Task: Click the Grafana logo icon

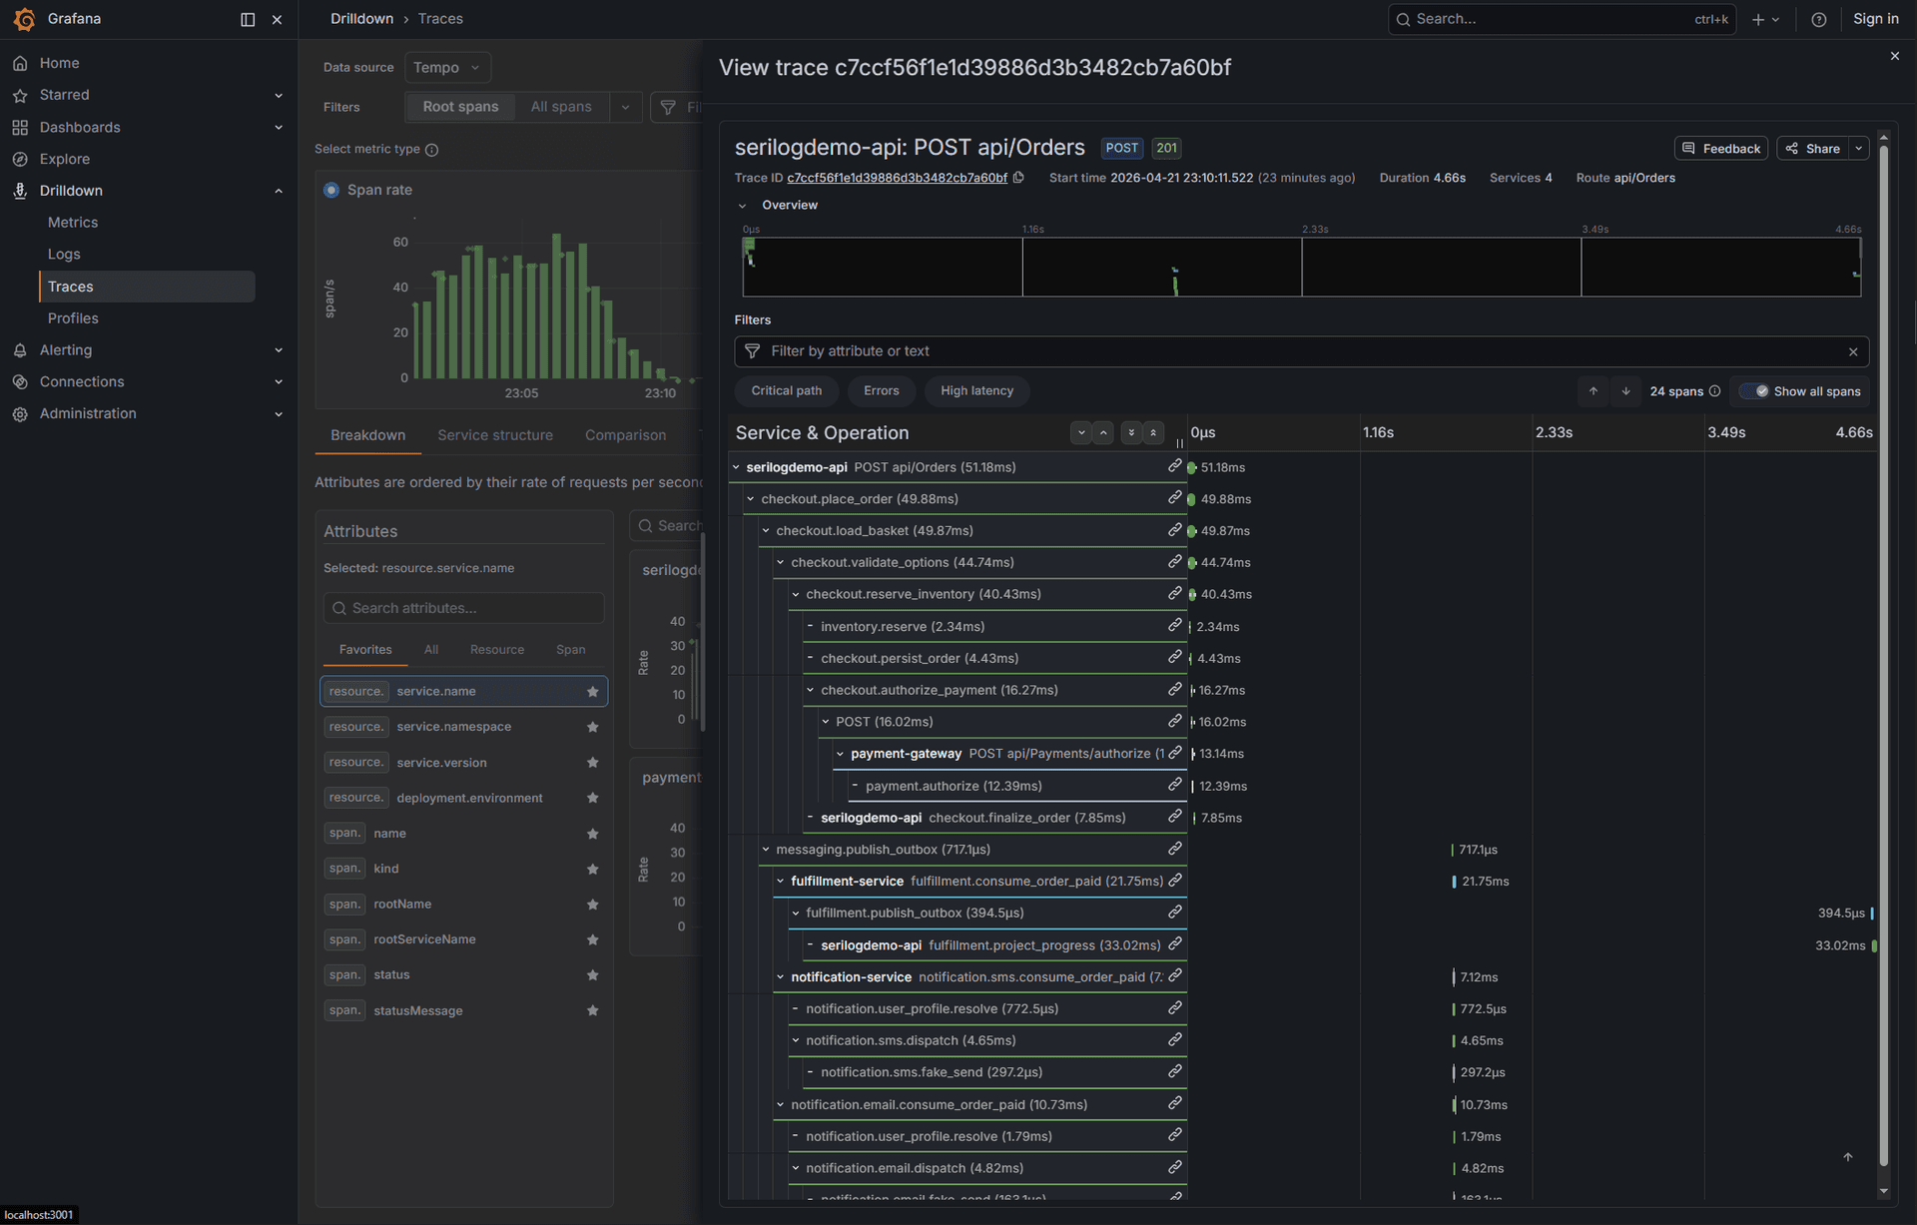Action: coord(25,19)
